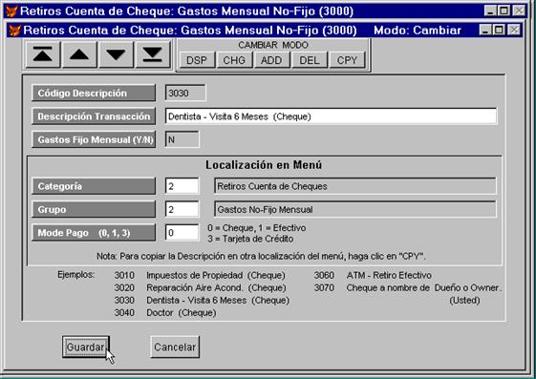536x379 pixels.
Task: Click example 3040 Doctor (Cheque)
Action: coord(165,312)
